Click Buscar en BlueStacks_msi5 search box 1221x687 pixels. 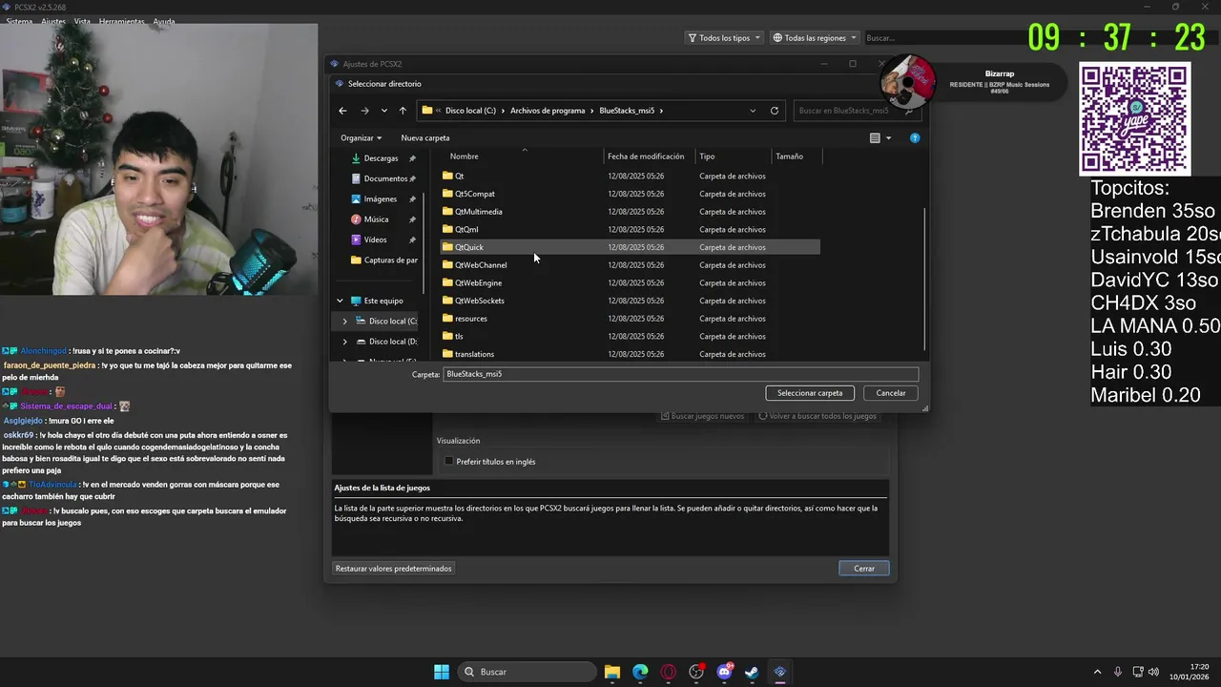point(858,111)
